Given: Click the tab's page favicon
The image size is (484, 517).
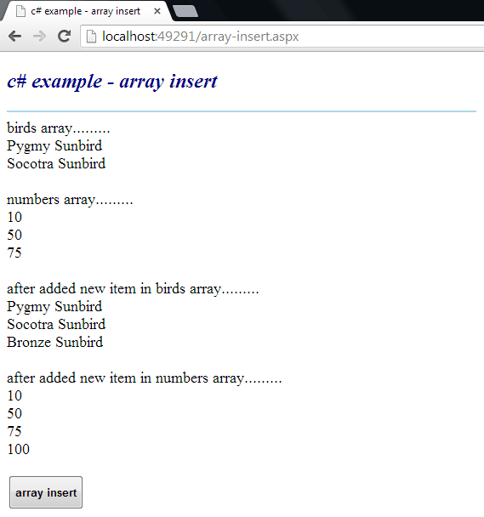Looking at the screenshot, I should [x=20, y=11].
